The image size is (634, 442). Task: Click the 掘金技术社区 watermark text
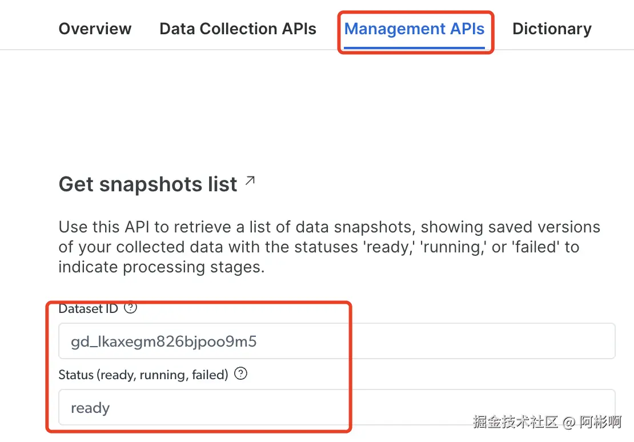point(515,422)
